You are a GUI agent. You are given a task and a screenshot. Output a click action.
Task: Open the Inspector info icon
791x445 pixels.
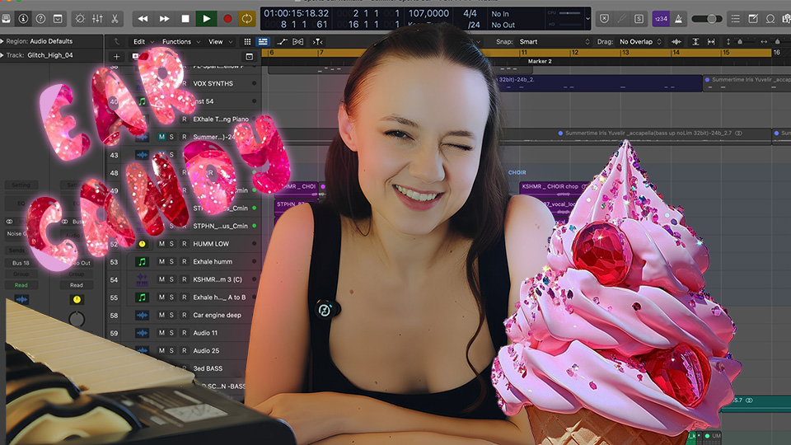click(23, 18)
